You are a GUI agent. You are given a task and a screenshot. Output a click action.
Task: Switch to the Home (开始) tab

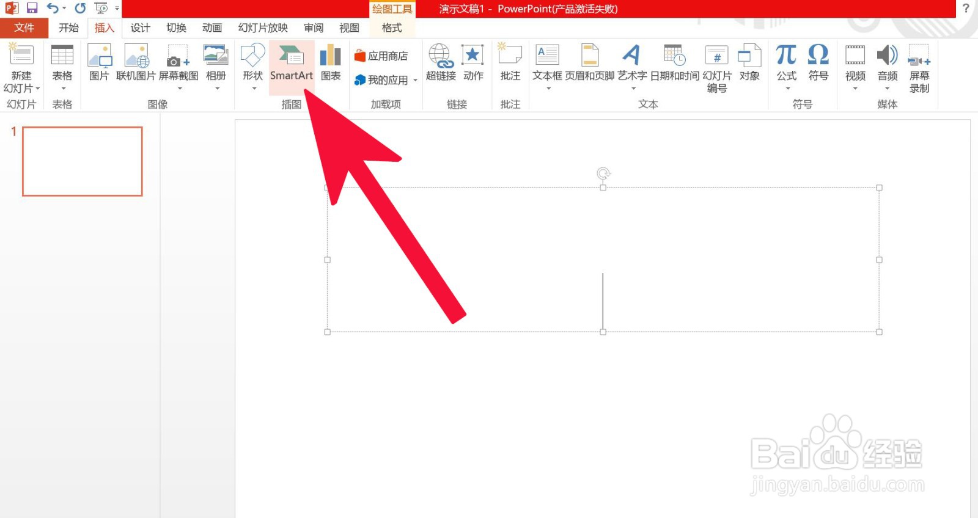tap(68, 27)
